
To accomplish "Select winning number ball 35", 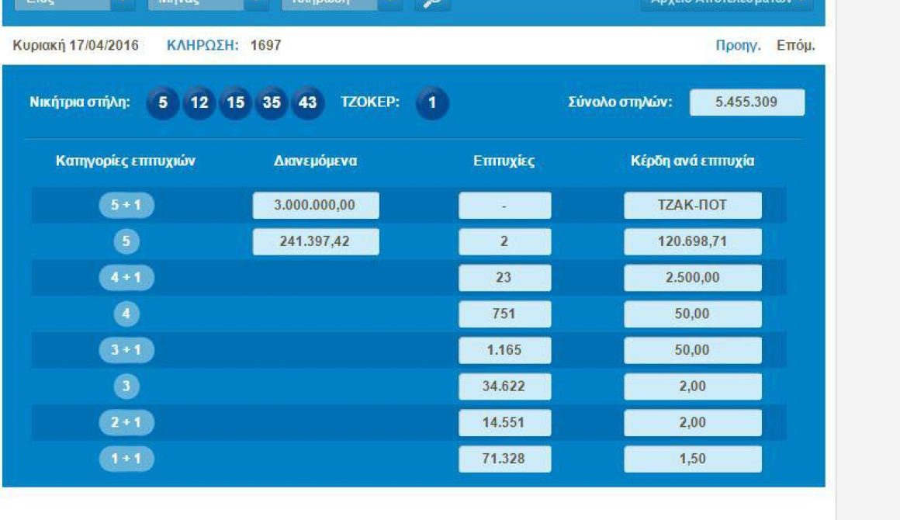I will (x=272, y=102).
